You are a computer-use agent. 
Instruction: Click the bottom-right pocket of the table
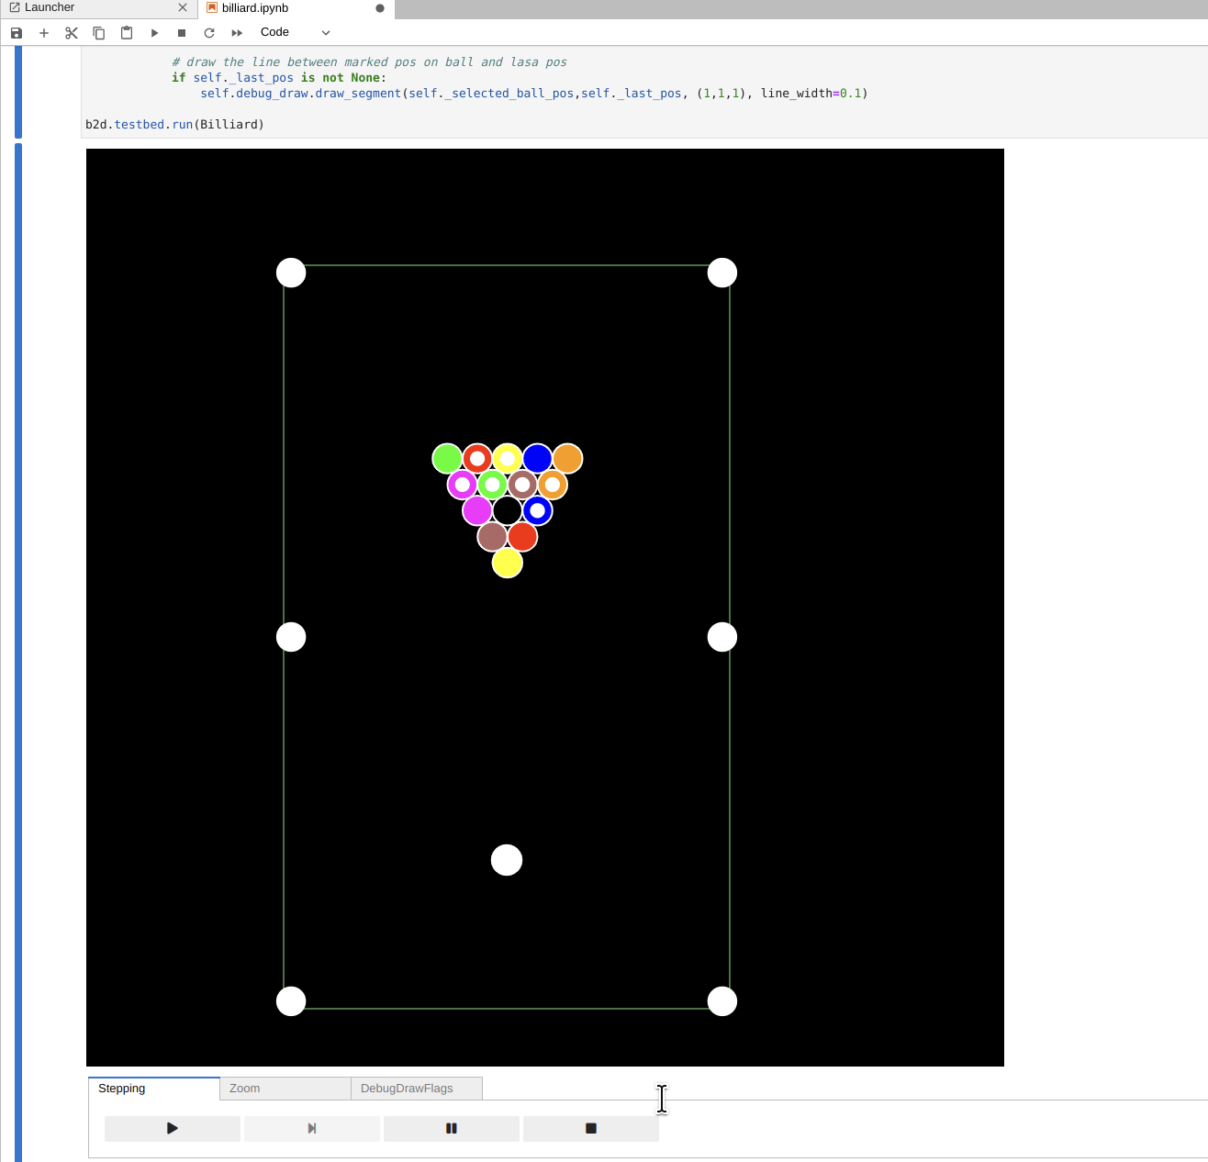[722, 1001]
